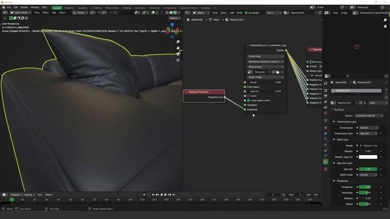Image resolution: width=390 pixels, height=219 pixels.
Task: Click the Gamma value field in texture node
Action: (x=266, y=91)
